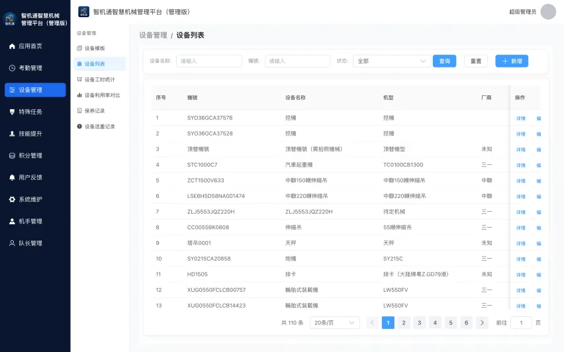Go to page 2
Image resolution: width=564 pixels, height=352 pixels.
click(404, 323)
